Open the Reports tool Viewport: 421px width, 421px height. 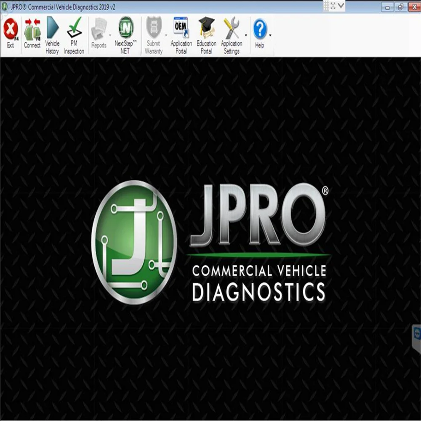pyautogui.click(x=99, y=34)
